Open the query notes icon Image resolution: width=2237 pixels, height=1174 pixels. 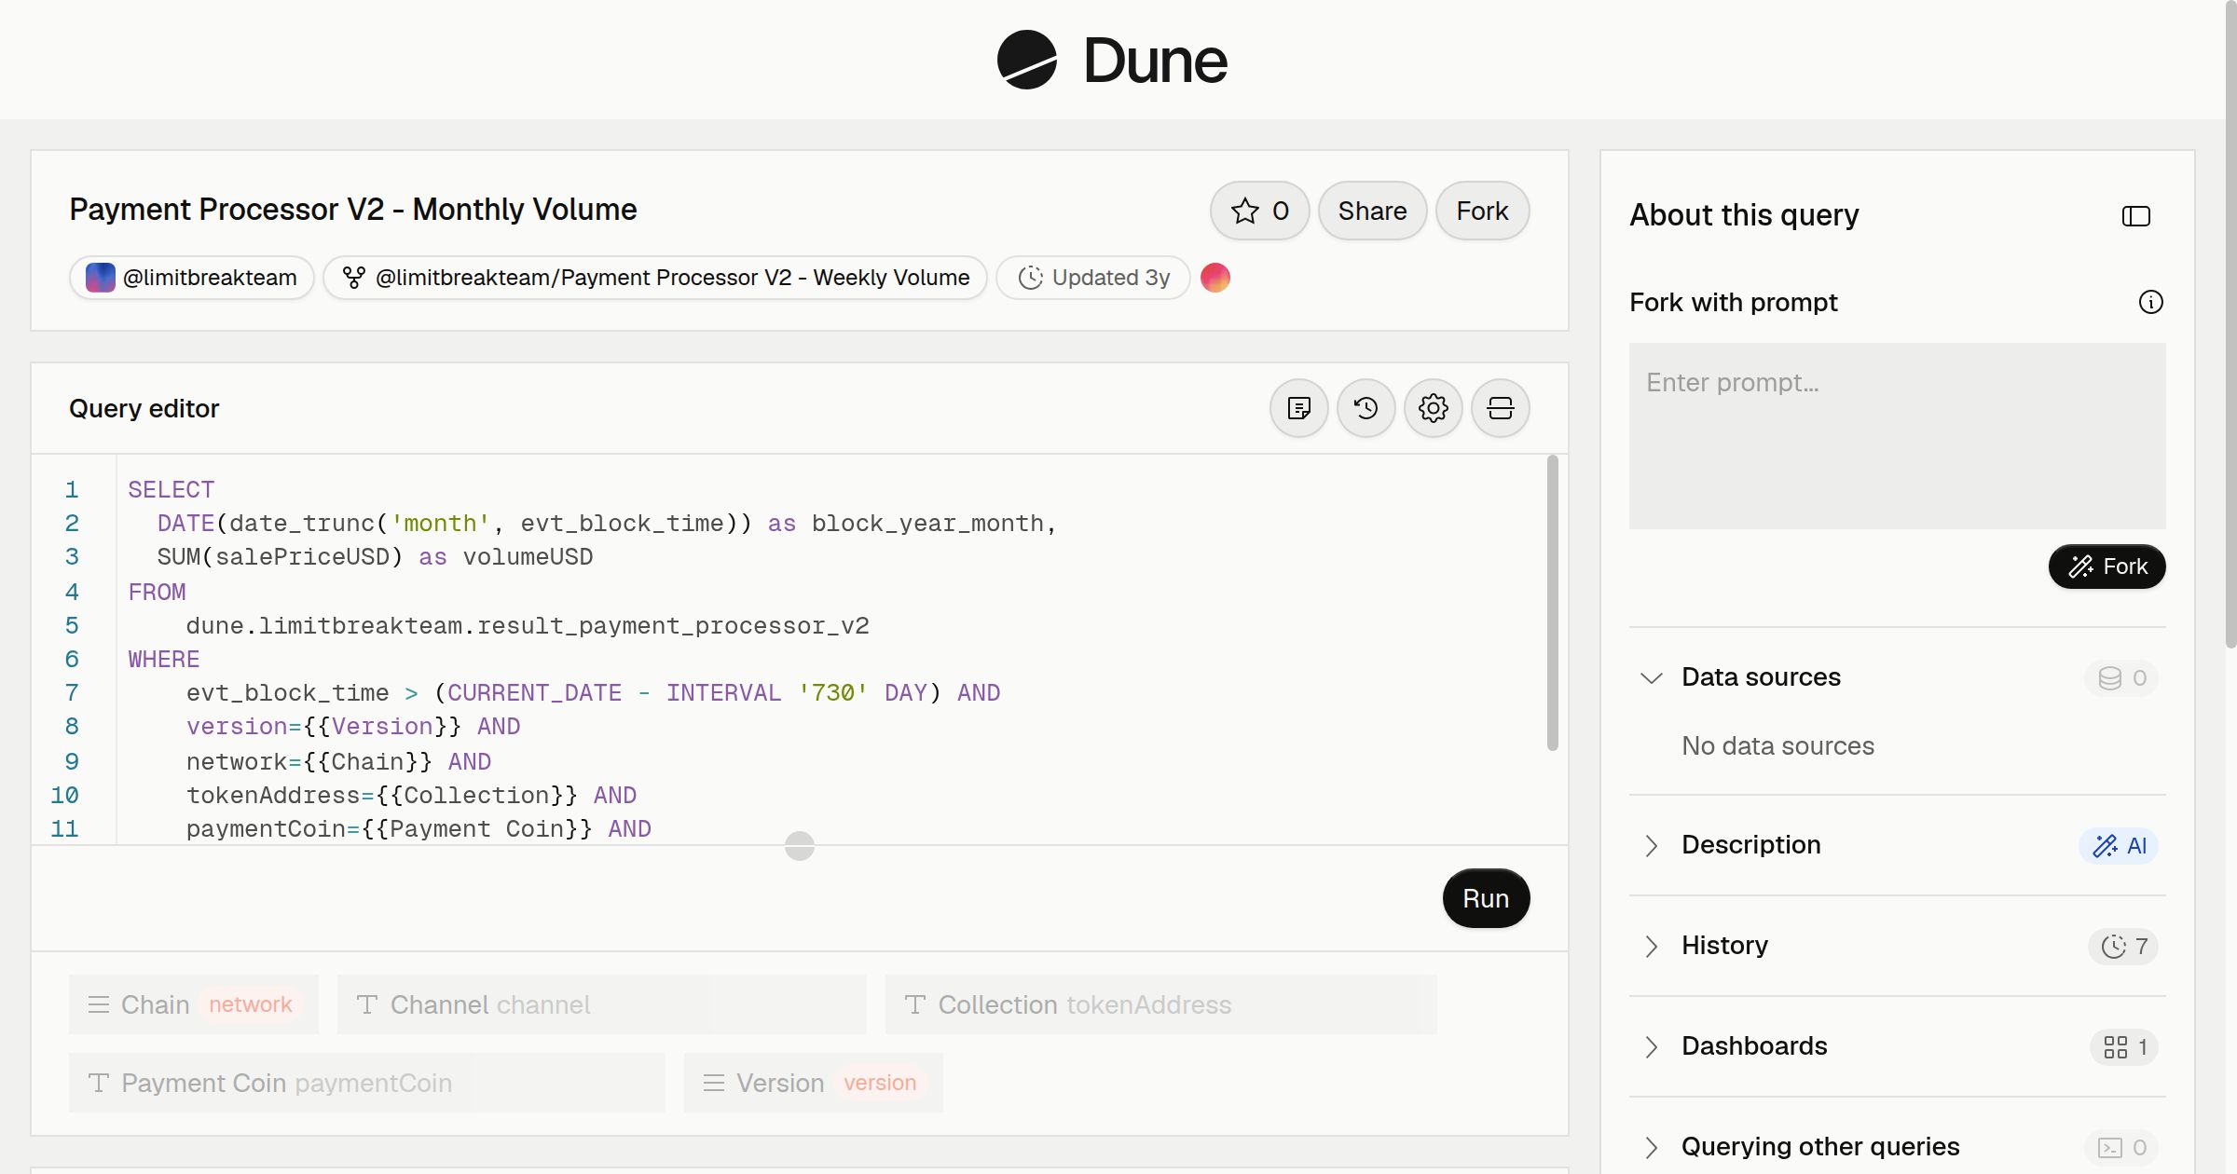(1298, 408)
